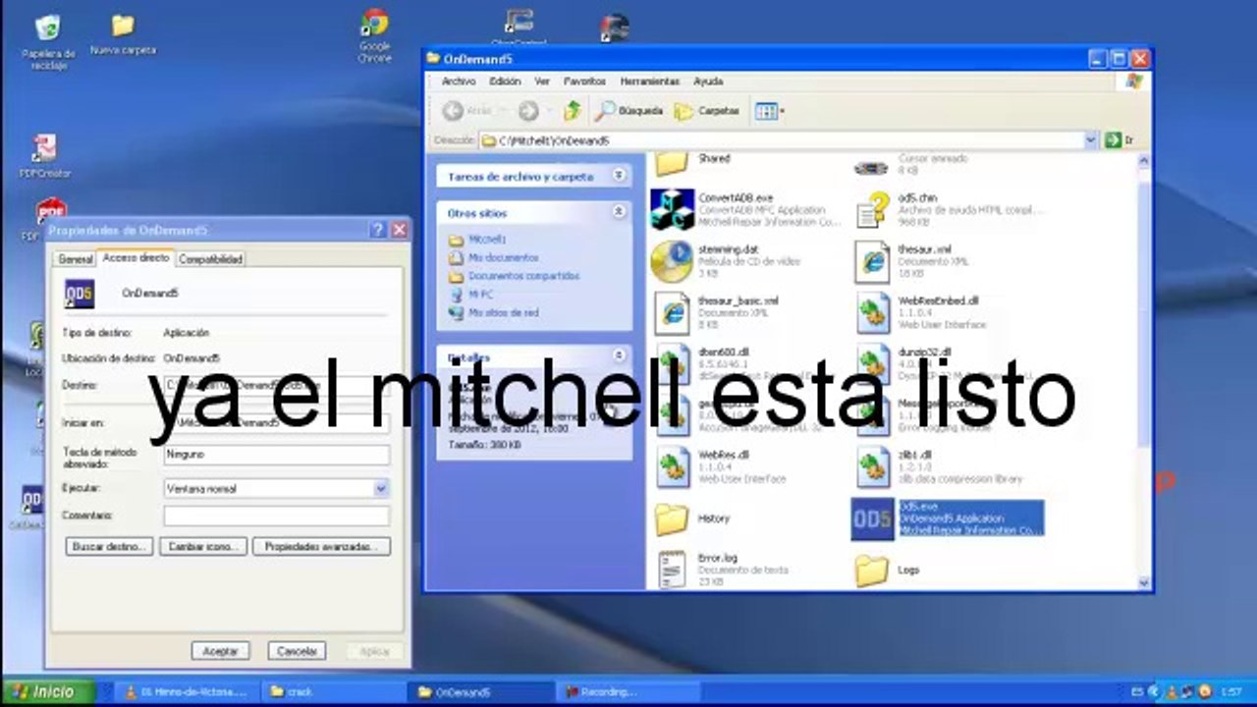Click the Ir go button
The height and width of the screenshot is (707, 1257).
pos(1120,140)
